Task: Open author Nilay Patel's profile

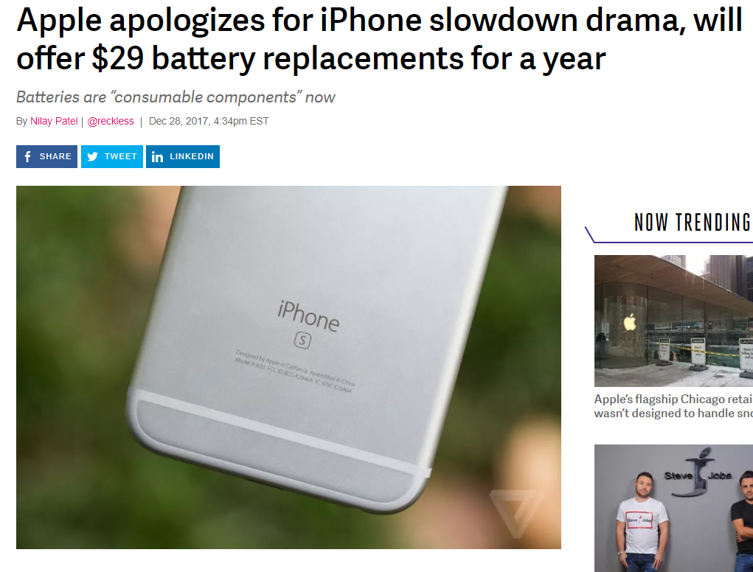Action: pos(54,122)
